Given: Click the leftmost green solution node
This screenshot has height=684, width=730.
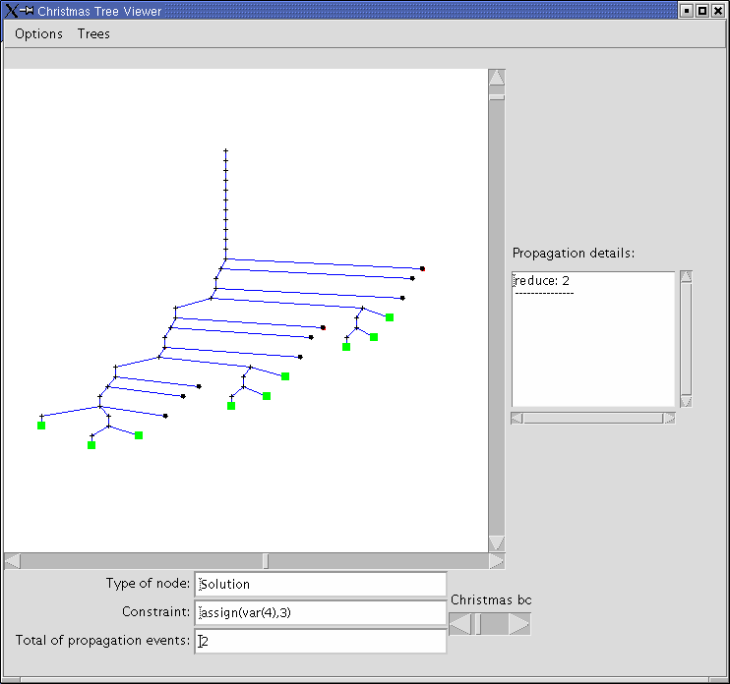Looking at the screenshot, I should (x=41, y=426).
